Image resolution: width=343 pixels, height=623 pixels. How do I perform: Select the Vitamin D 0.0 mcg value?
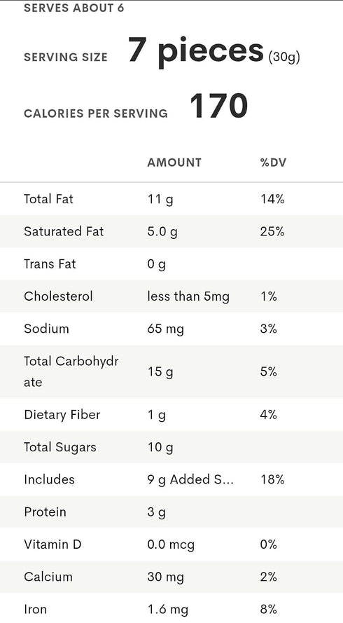[x=171, y=545]
